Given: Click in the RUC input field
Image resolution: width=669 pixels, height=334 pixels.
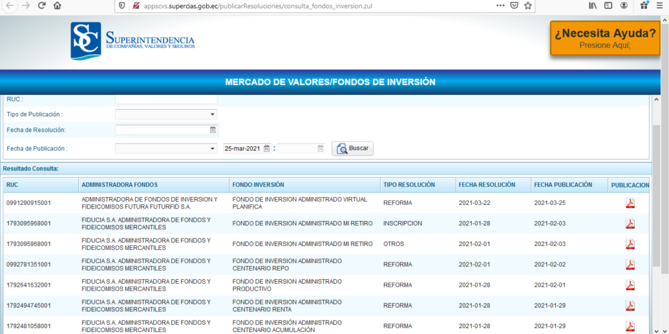Looking at the screenshot, I should coord(166,100).
